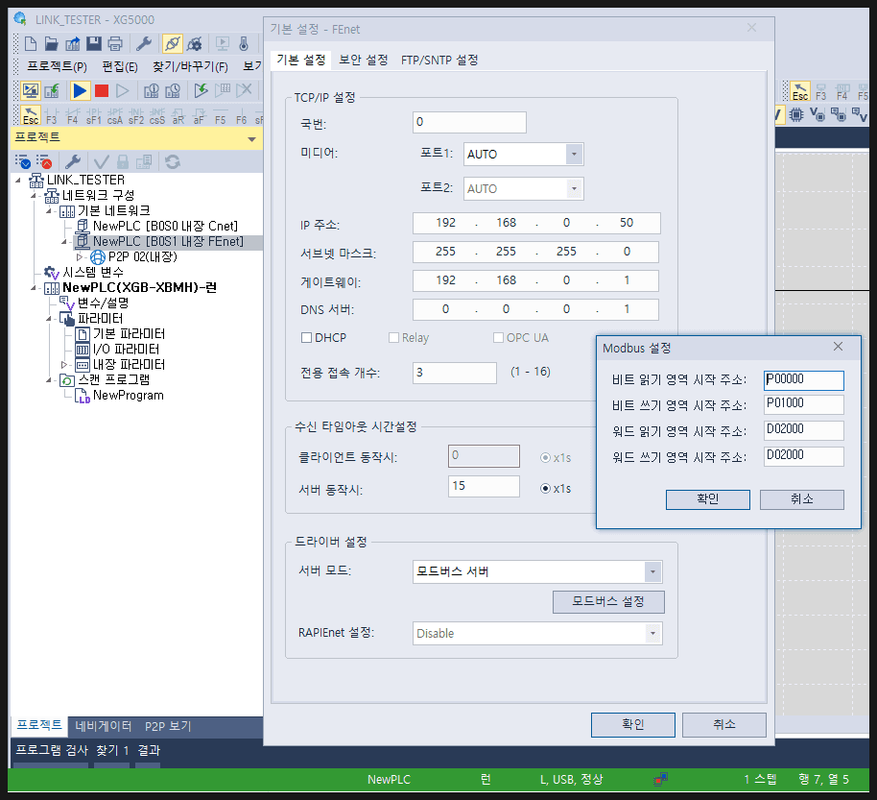This screenshot has width=877, height=800.
Task: Open the 찾기/바꾸기(F) menu
Action: [190, 66]
